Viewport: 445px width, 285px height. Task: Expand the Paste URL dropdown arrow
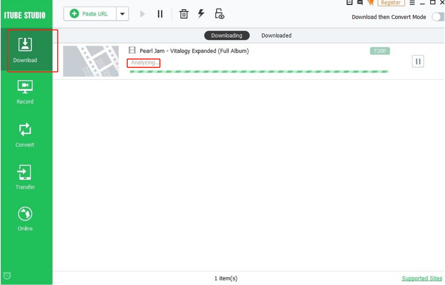pos(122,14)
